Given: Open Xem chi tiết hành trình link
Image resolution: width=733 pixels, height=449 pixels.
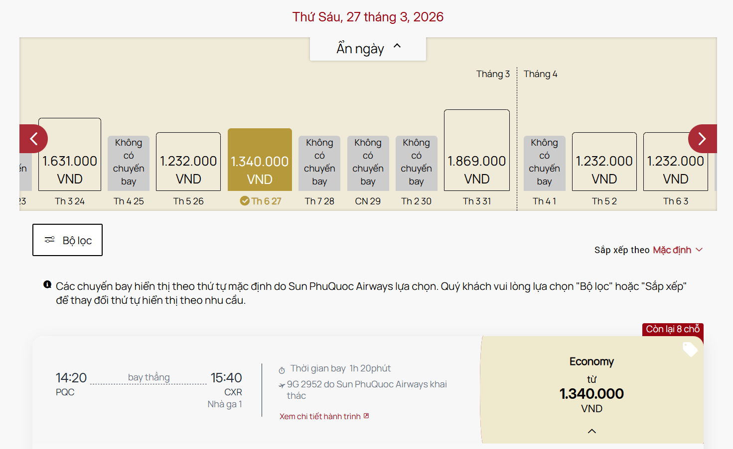Looking at the screenshot, I should click(x=320, y=416).
